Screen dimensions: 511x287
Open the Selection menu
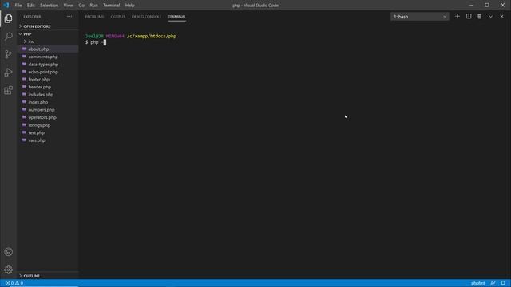pos(50,6)
